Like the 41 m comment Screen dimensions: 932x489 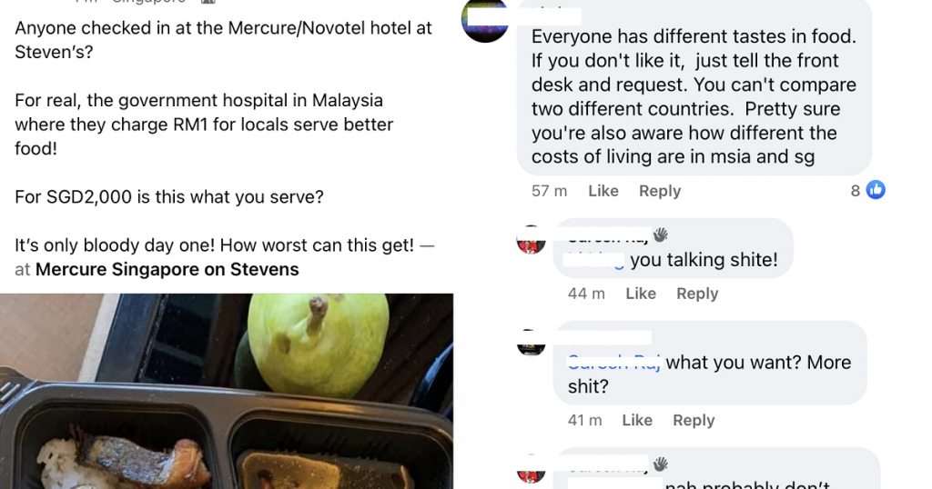pos(637,420)
